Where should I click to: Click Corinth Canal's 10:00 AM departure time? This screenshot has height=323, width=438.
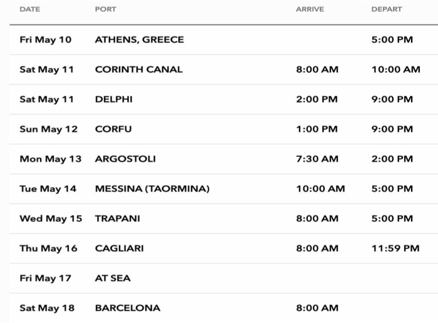click(395, 69)
